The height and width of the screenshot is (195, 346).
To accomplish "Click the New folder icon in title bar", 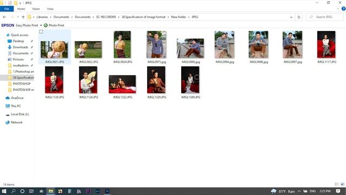I will click(16, 3).
